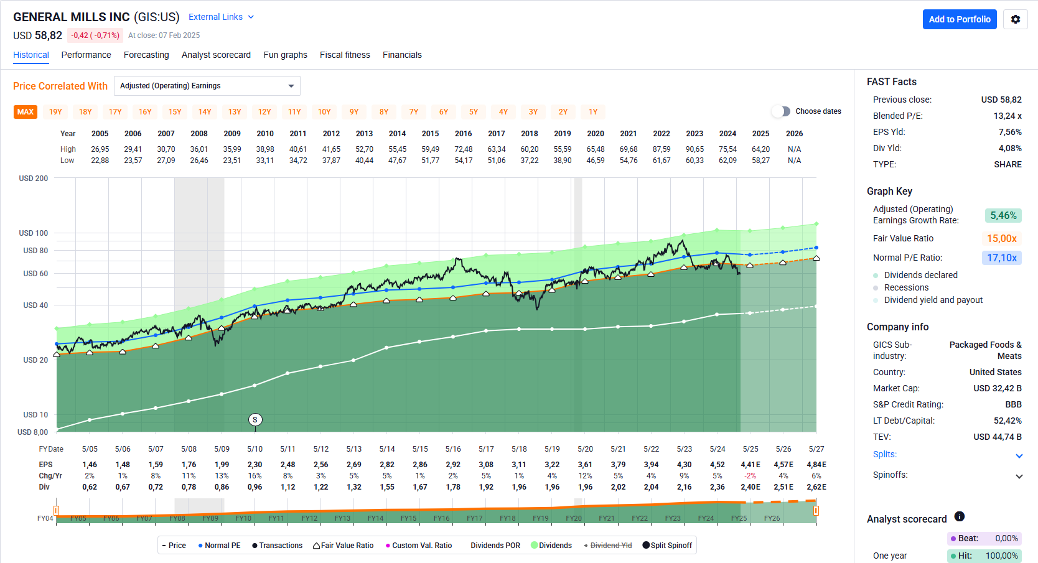Open the External Links menu
The width and height of the screenshot is (1038, 563).
tap(221, 17)
